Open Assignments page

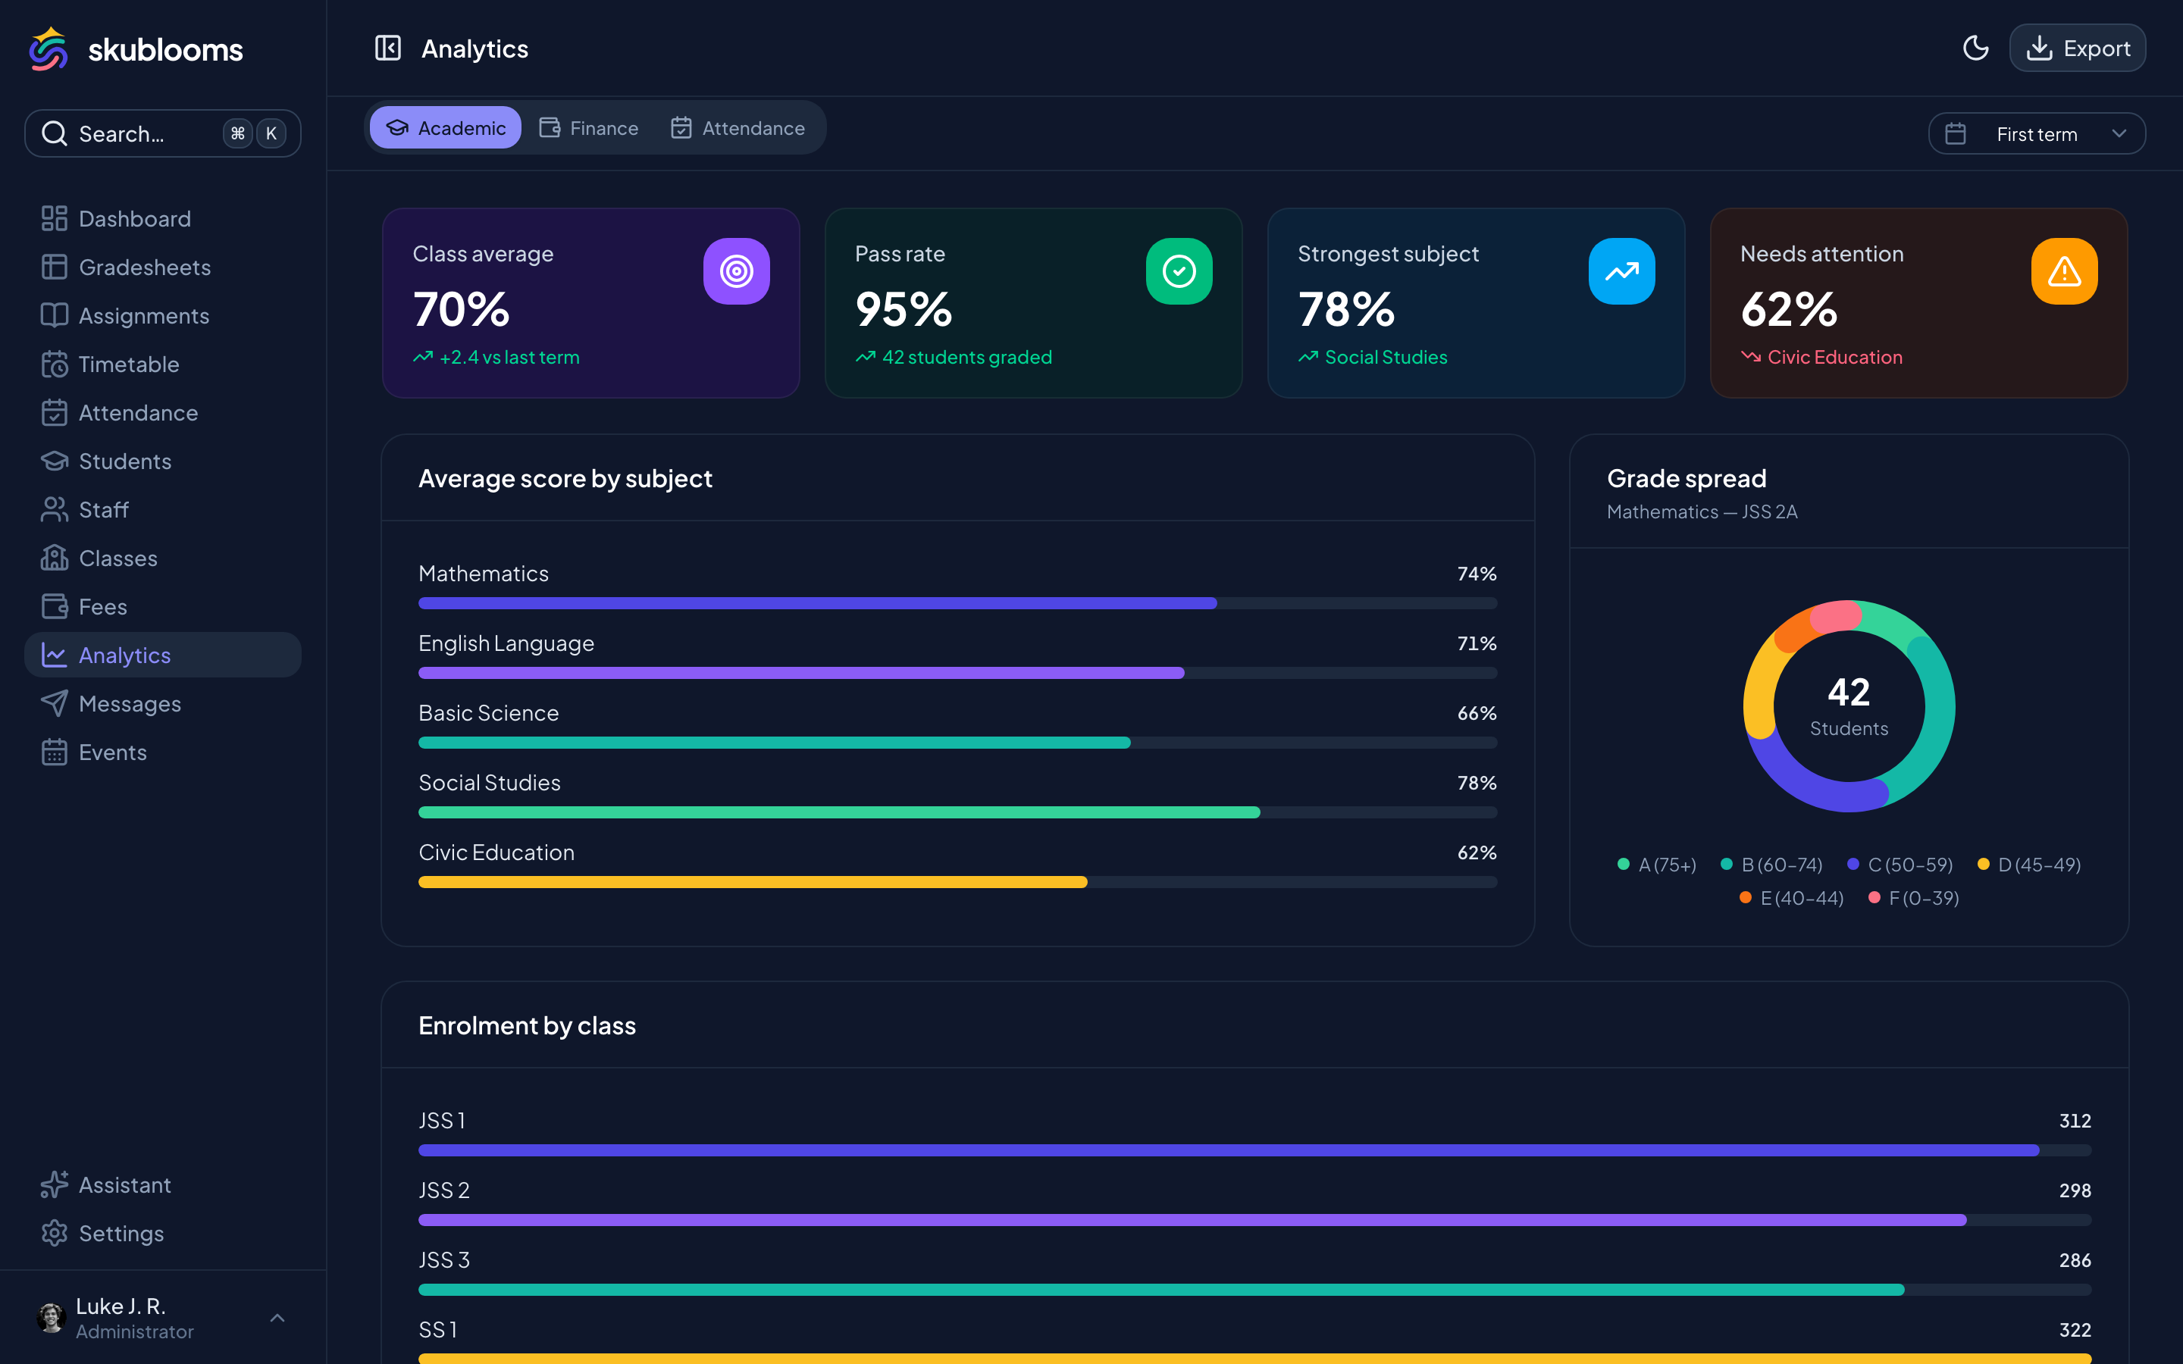[x=162, y=316]
